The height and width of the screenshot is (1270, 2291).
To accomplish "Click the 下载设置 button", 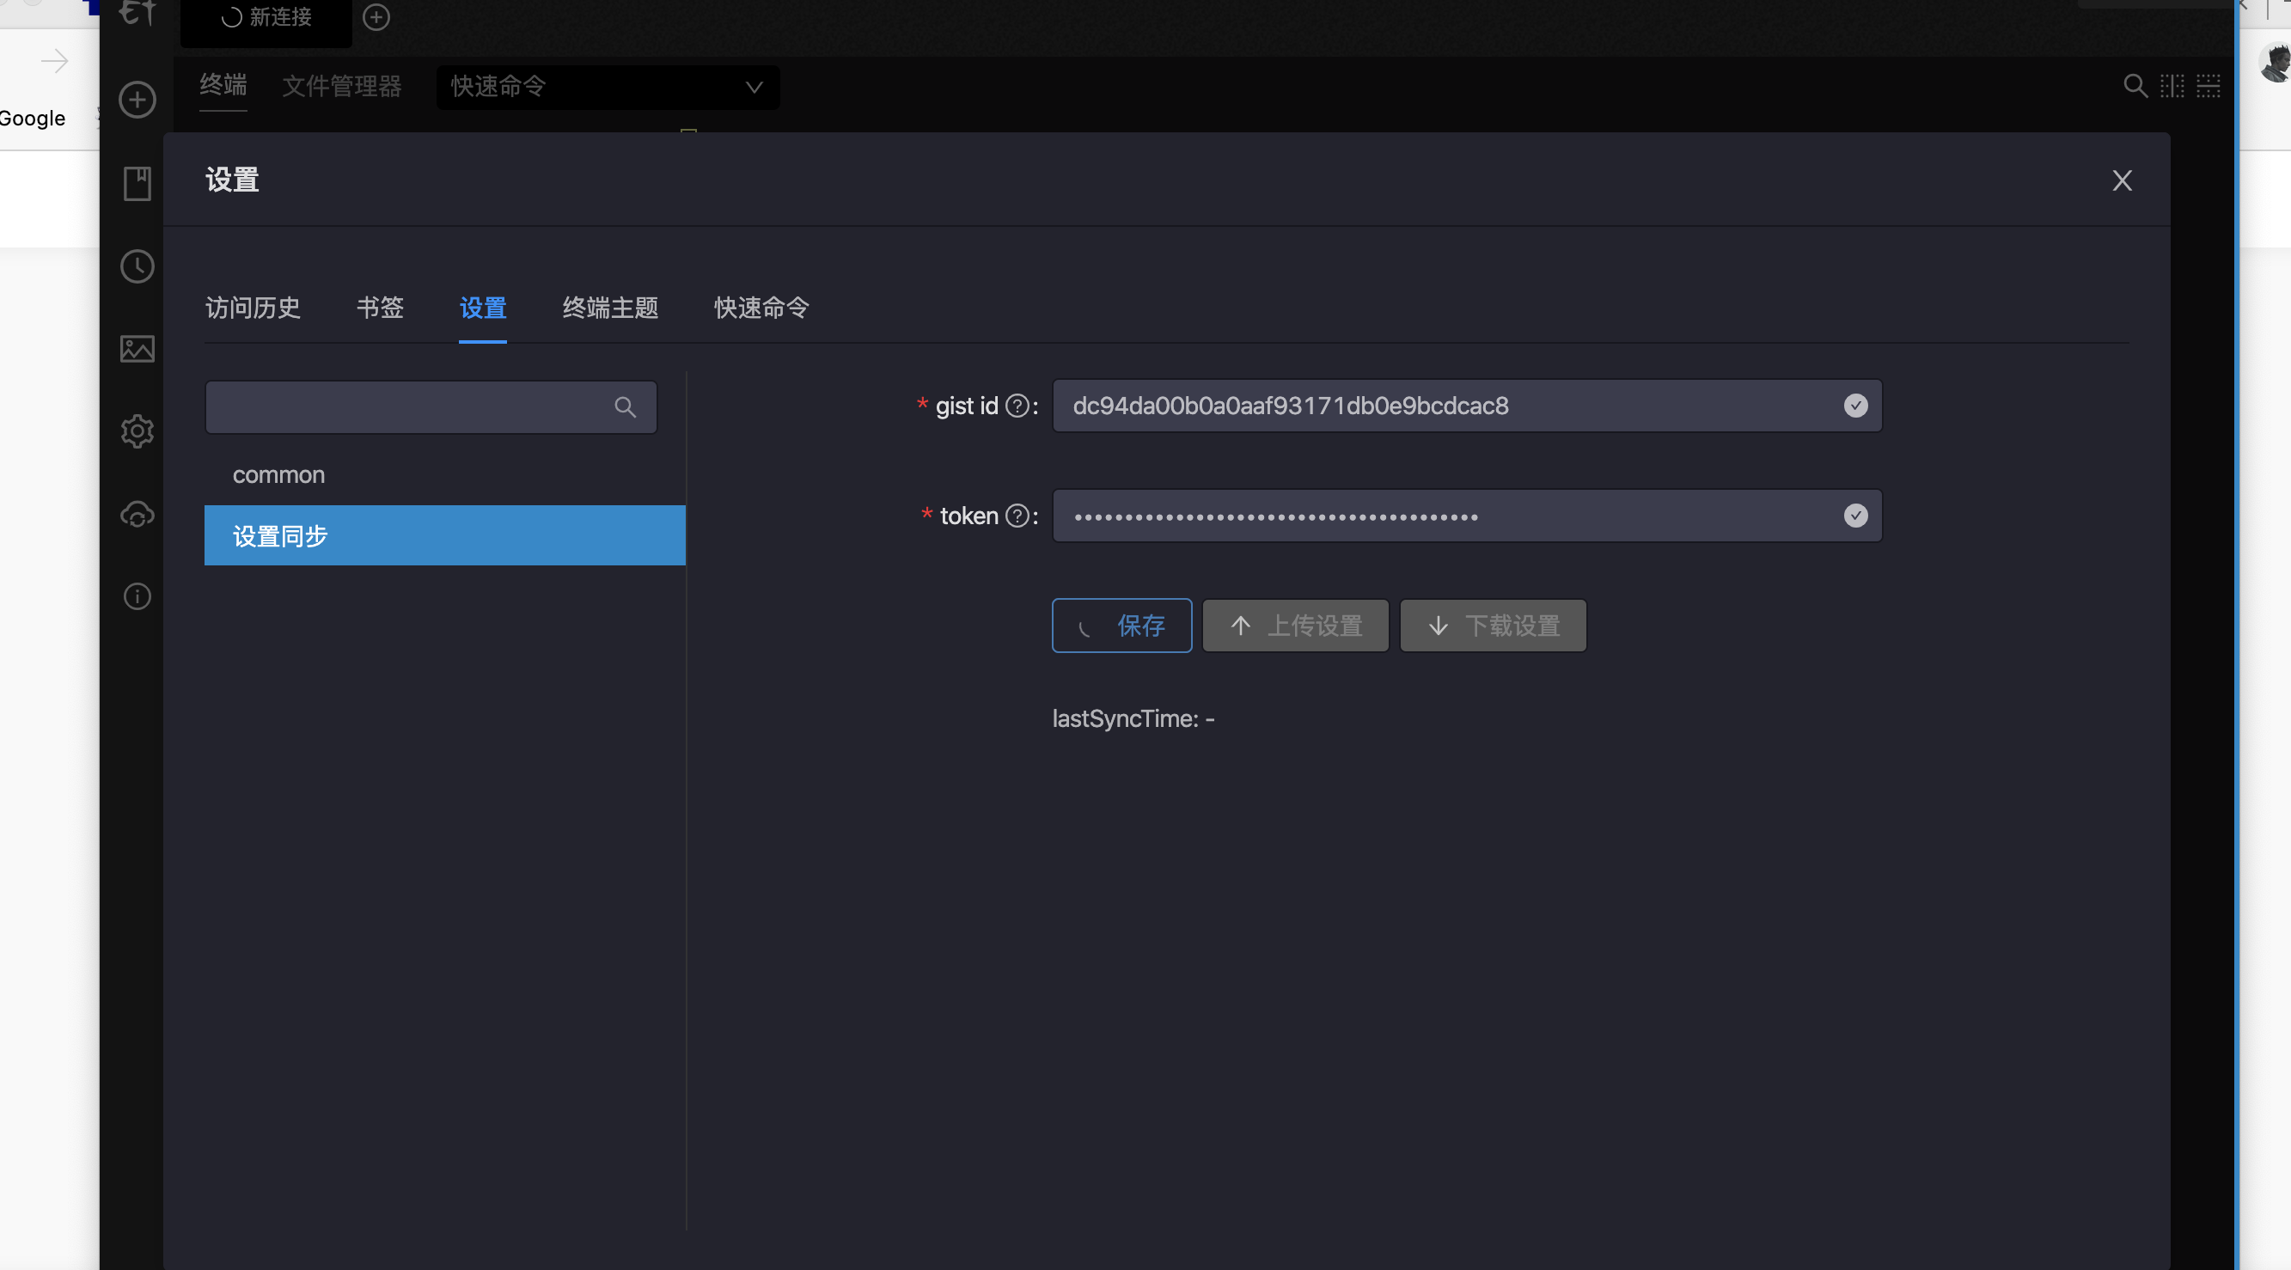I will (x=1493, y=626).
